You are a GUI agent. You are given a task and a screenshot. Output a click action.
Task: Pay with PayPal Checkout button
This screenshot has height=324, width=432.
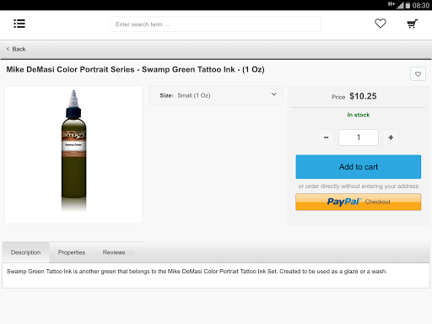(359, 202)
